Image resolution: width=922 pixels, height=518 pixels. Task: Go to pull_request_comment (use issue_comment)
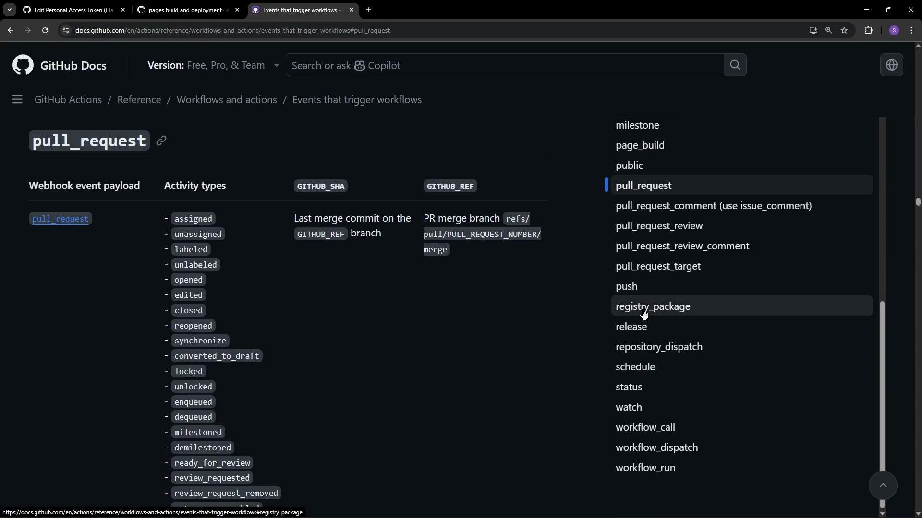pyautogui.click(x=714, y=206)
